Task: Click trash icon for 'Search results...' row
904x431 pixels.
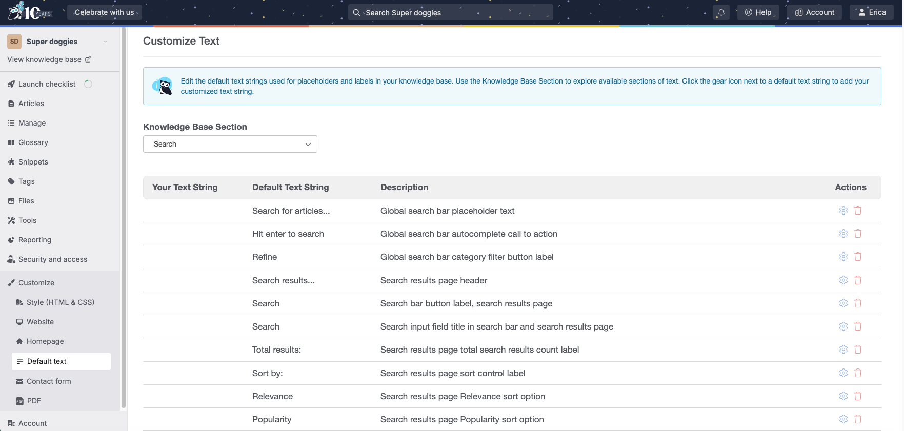Action: tap(858, 280)
